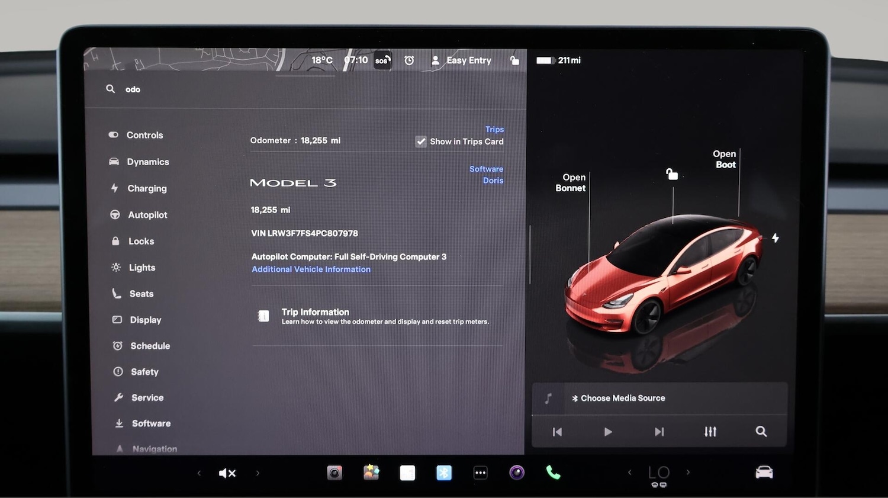Open the Service menu section
The height and width of the screenshot is (498, 888).
[x=139, y=398]
